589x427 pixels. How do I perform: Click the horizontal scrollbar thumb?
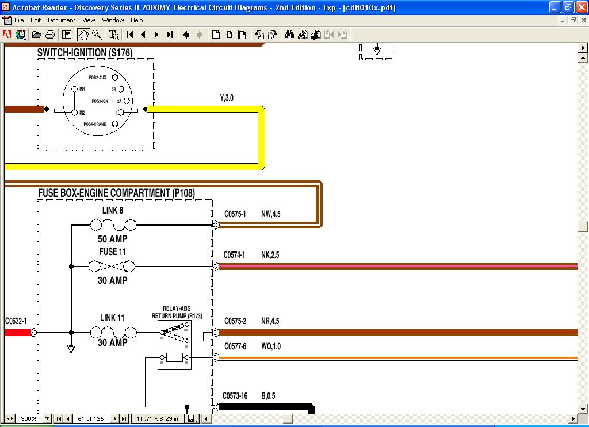[286, 418]
